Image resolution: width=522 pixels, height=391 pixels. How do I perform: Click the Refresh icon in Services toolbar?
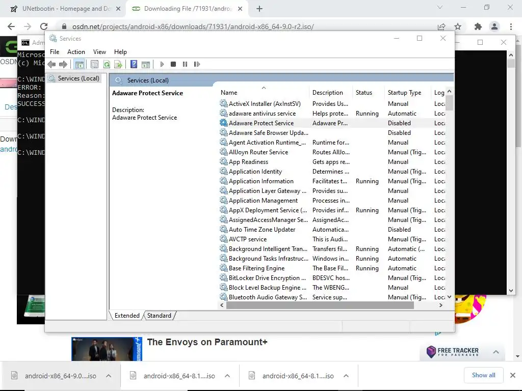pos(107,64)
